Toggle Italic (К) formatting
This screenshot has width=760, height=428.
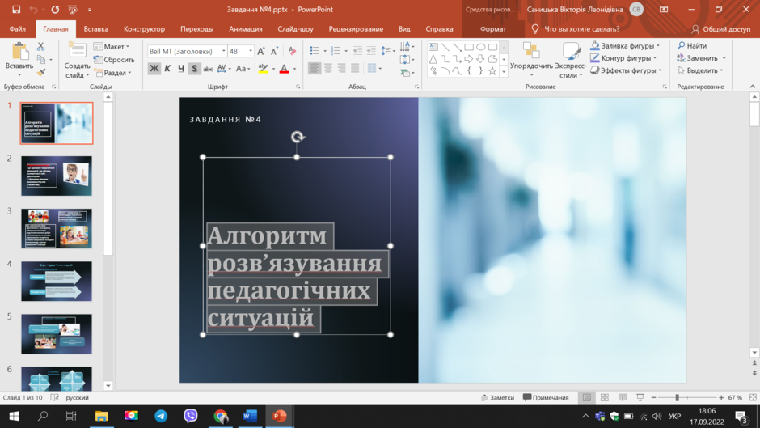167,69
